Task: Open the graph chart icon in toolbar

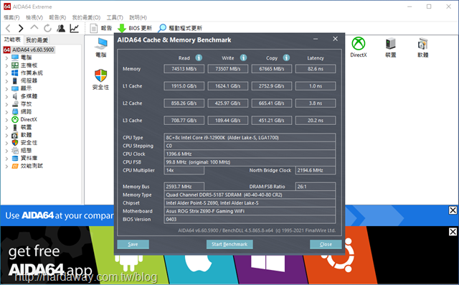Action: [75, 29]
